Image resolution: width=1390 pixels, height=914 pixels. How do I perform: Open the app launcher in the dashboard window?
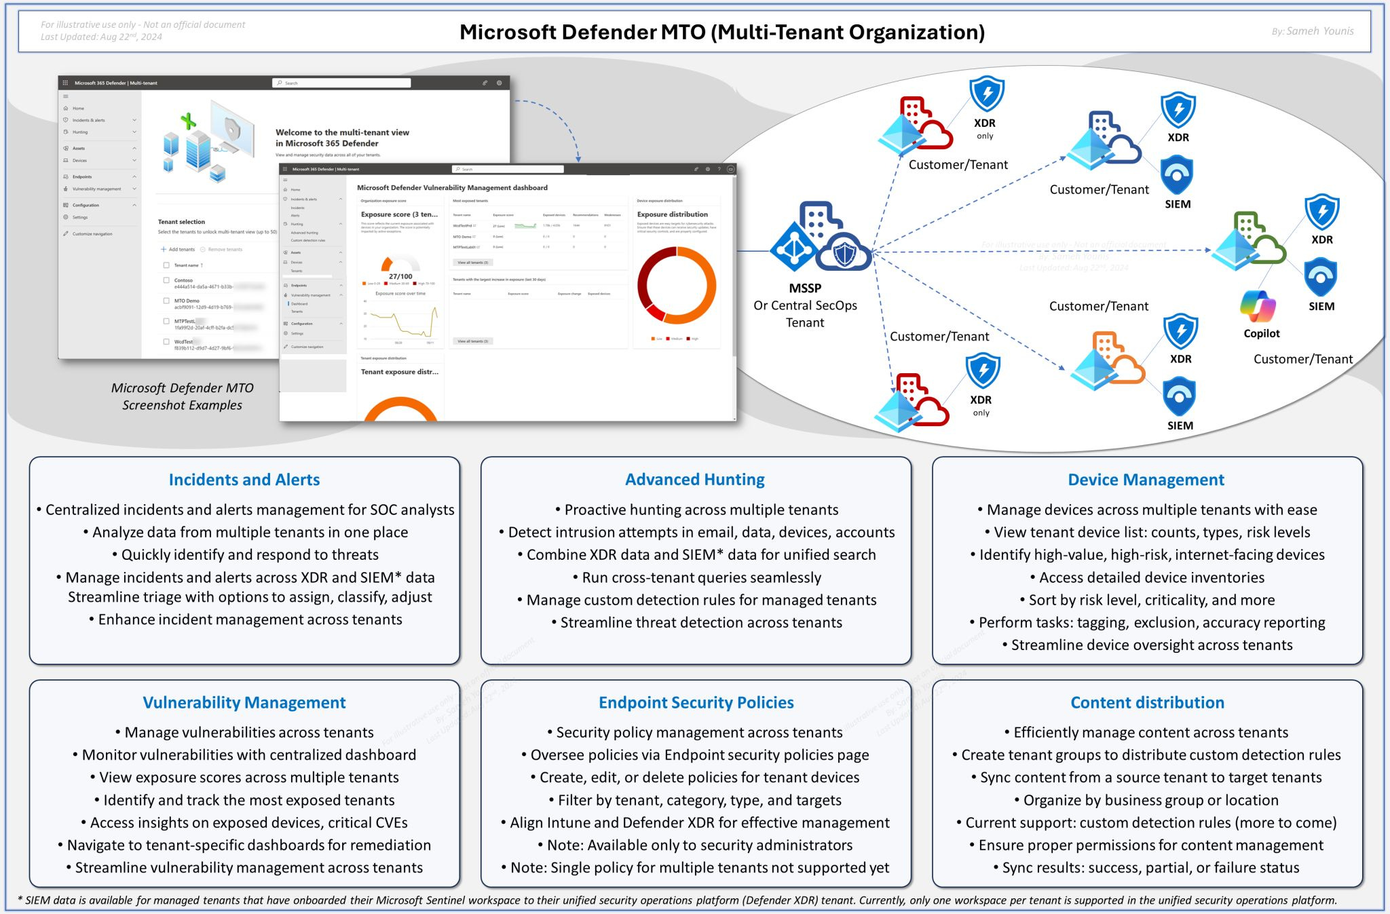click(285, 169)
